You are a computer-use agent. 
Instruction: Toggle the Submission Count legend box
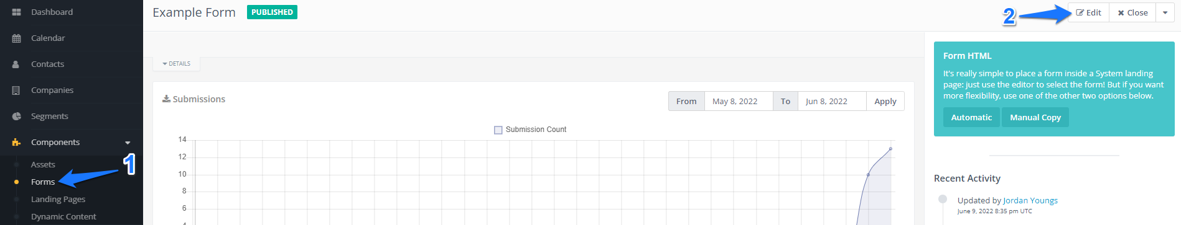[x=498, y=130]
